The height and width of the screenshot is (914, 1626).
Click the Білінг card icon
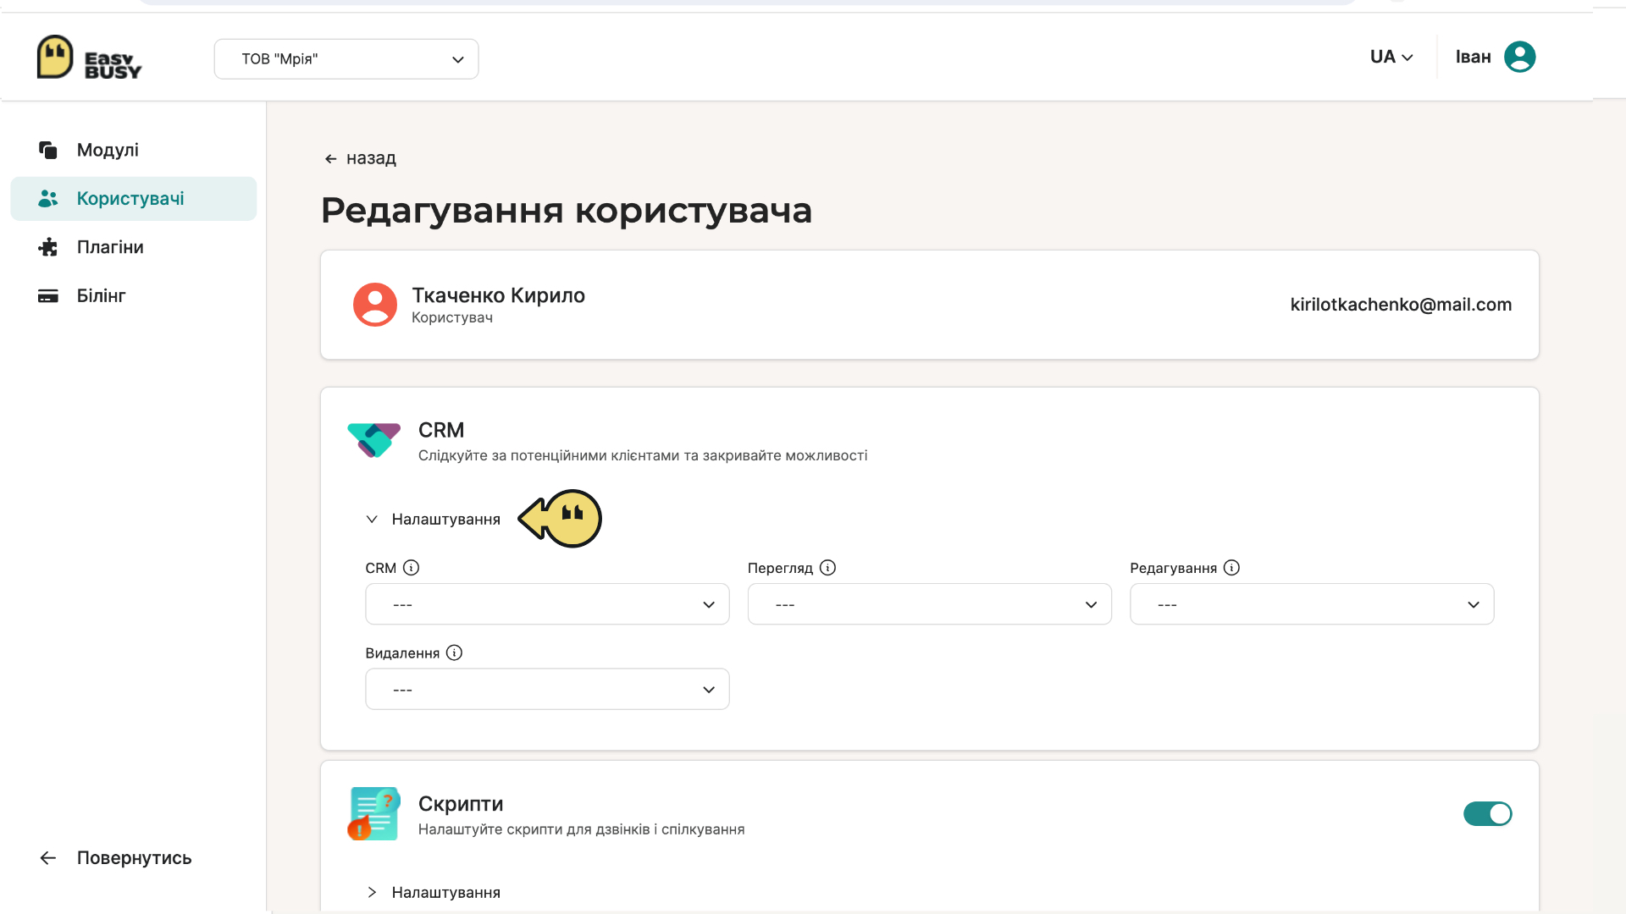click(x=48, y=295)
